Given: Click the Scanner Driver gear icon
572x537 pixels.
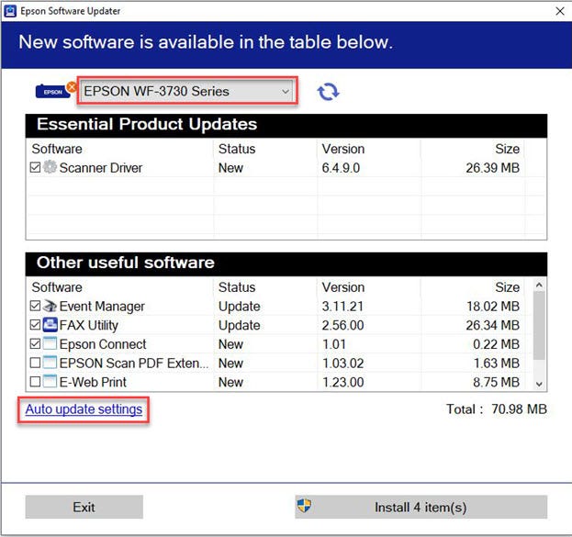Looking at the screenshot, I should click(x=50, y=168).
